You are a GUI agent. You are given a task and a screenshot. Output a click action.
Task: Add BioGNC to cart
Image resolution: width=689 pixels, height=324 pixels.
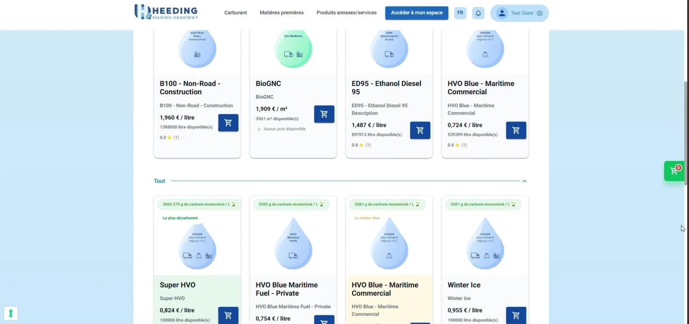pos(324,114)
